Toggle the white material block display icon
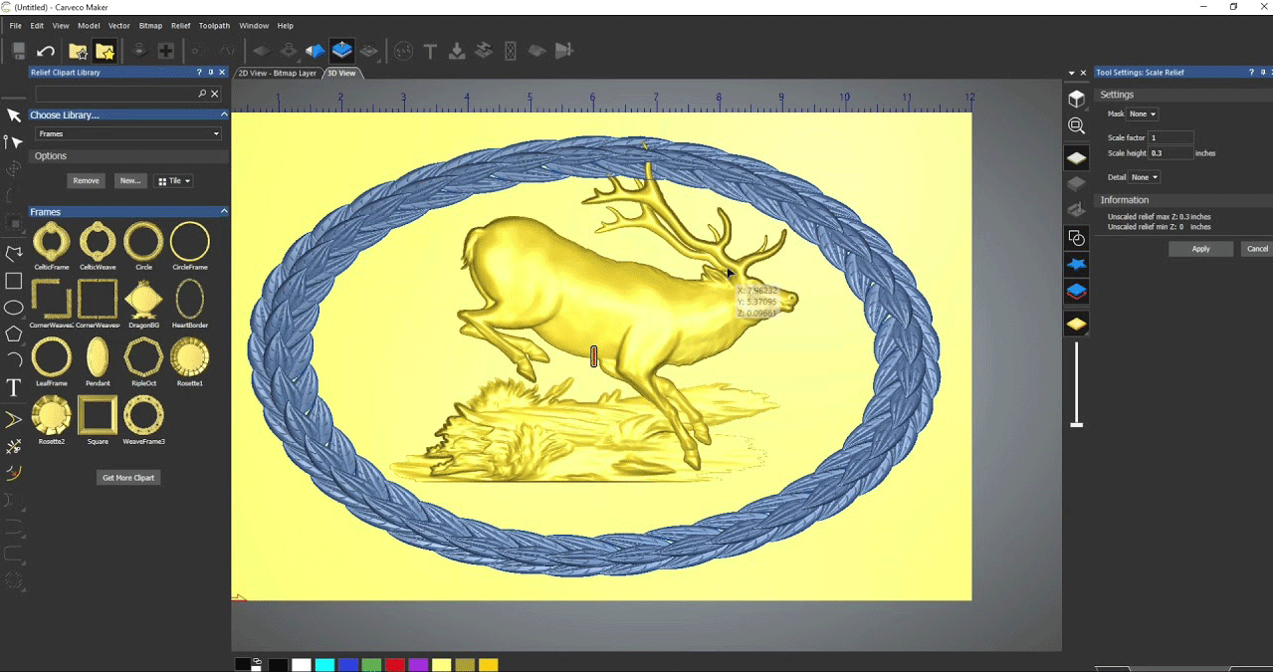Screen dimensions: 1273x672 (x=1076, y=158)
